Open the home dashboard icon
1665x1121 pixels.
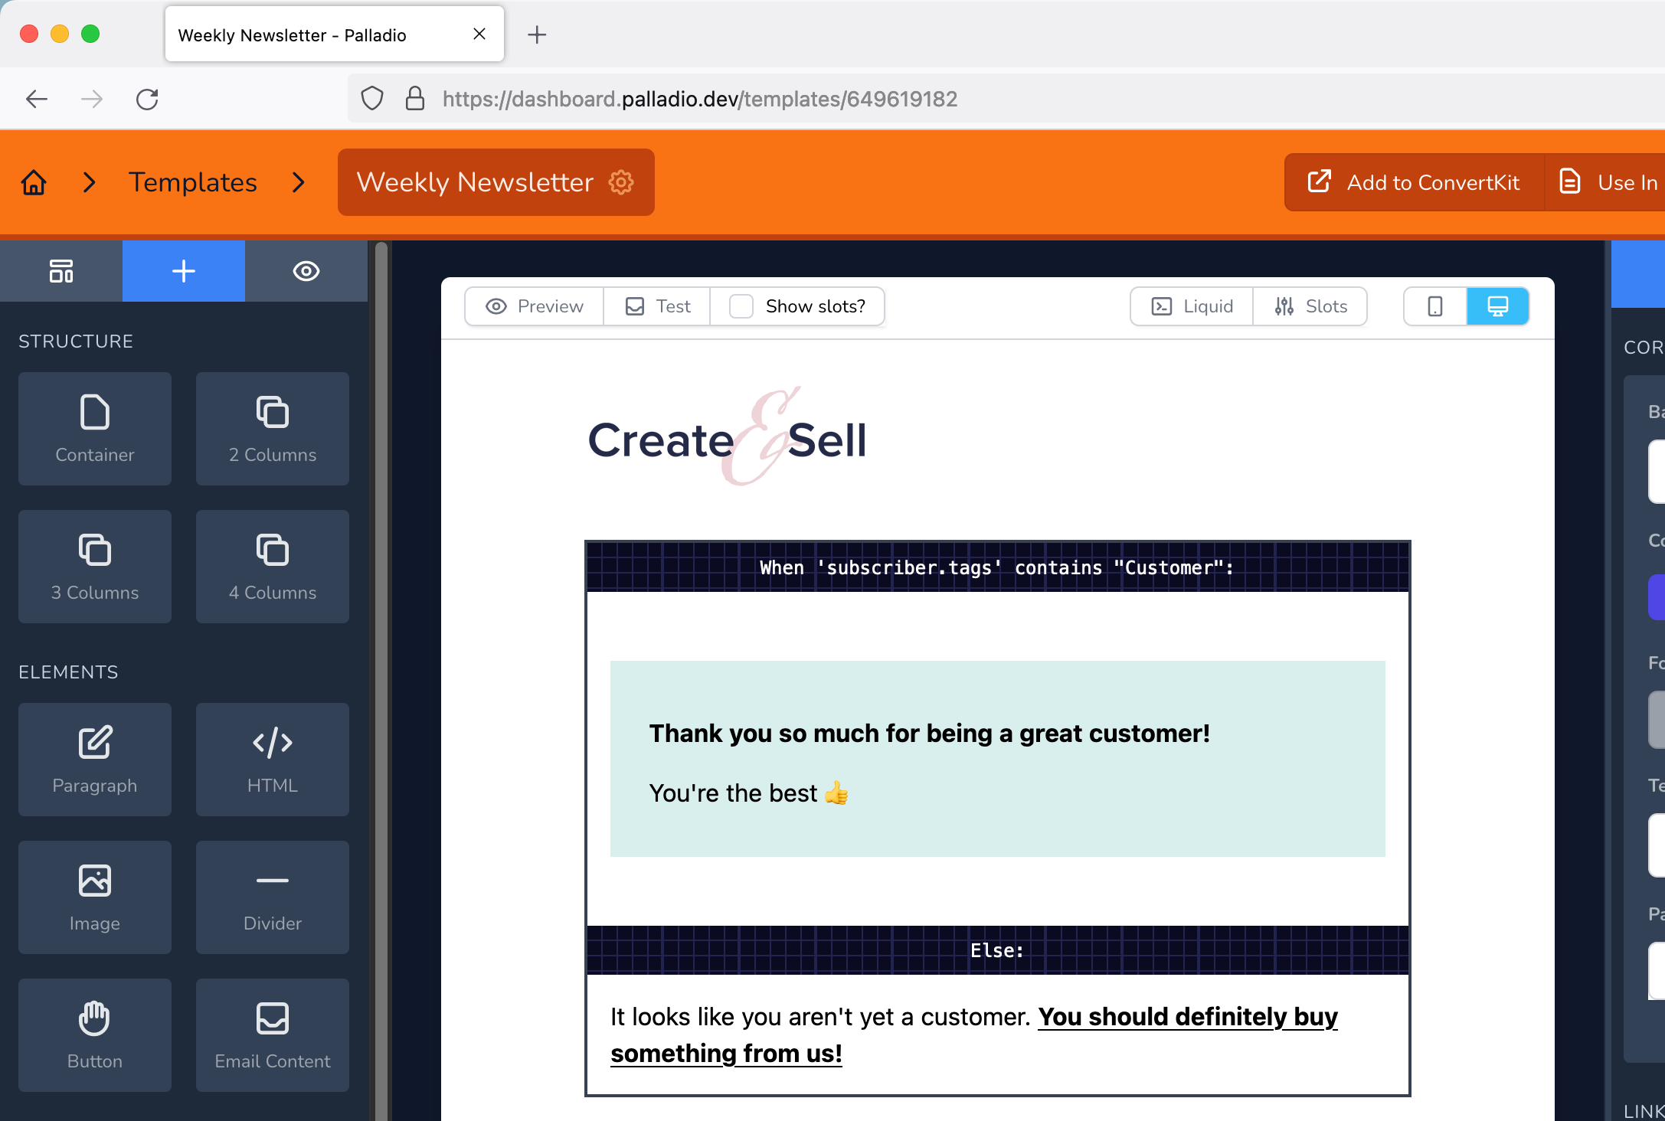coord(34,182)
